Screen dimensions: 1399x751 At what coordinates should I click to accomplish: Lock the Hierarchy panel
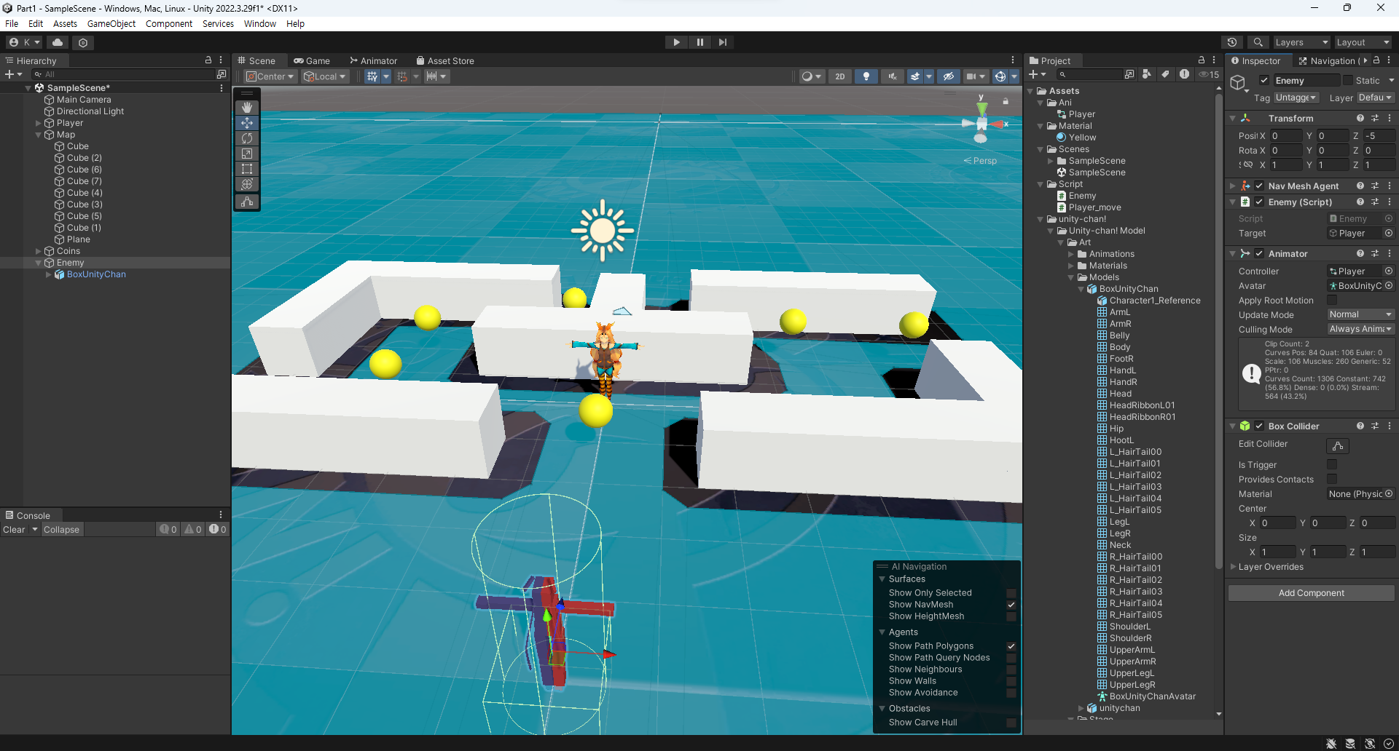pos(208,60)
